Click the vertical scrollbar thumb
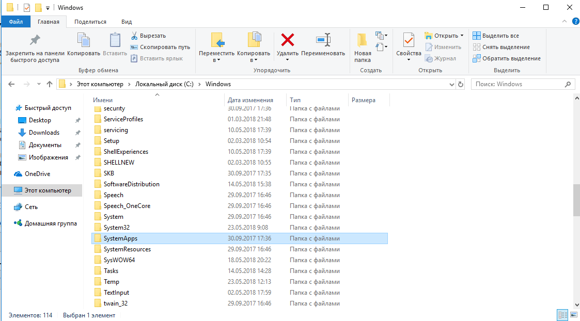This screenshot has width=580, height=321. [576, 200]
